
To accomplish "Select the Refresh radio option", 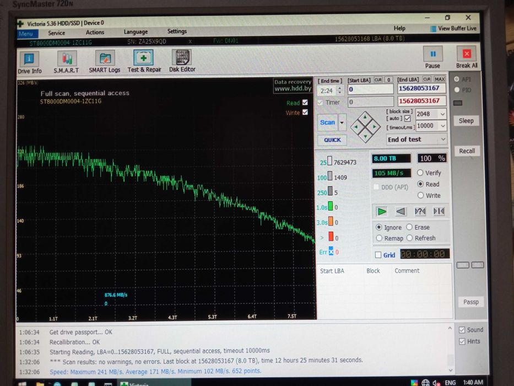I will tap(409, 238).
